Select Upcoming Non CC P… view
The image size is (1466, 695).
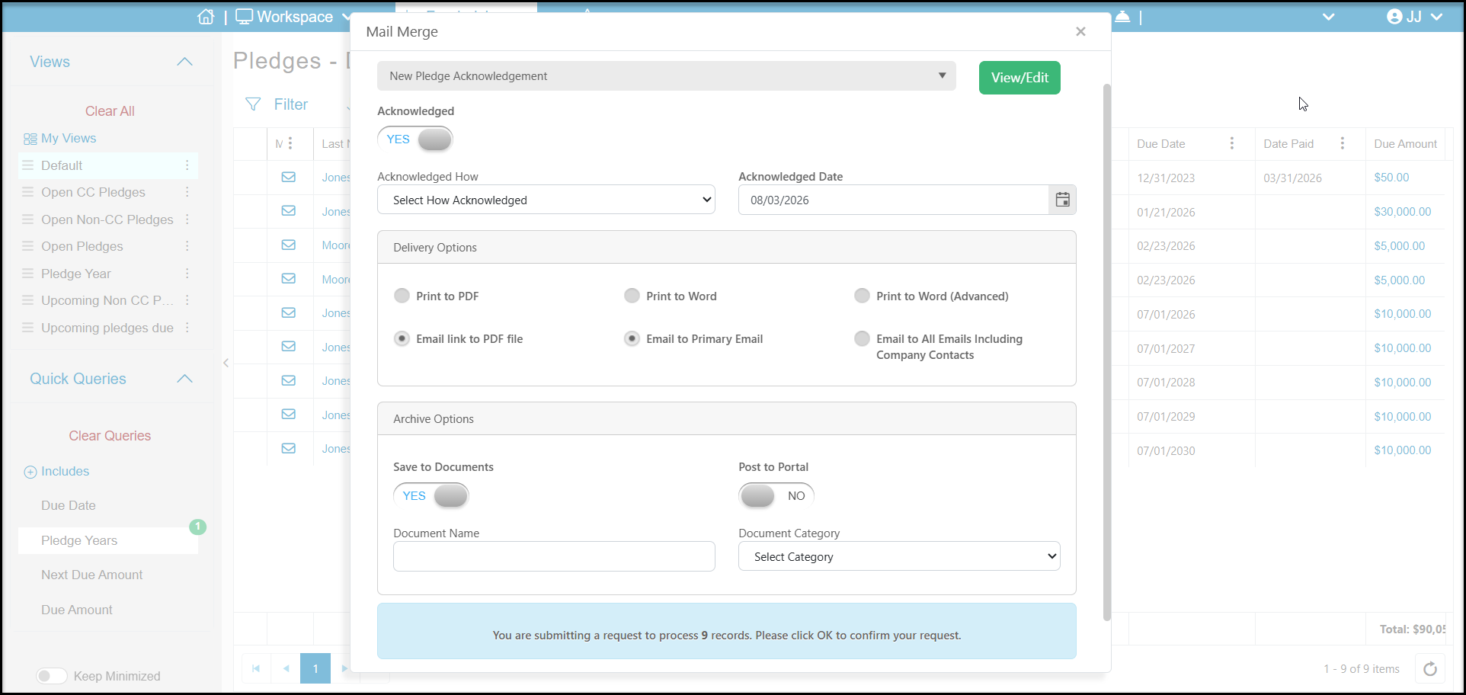click(x=107, y=300)
